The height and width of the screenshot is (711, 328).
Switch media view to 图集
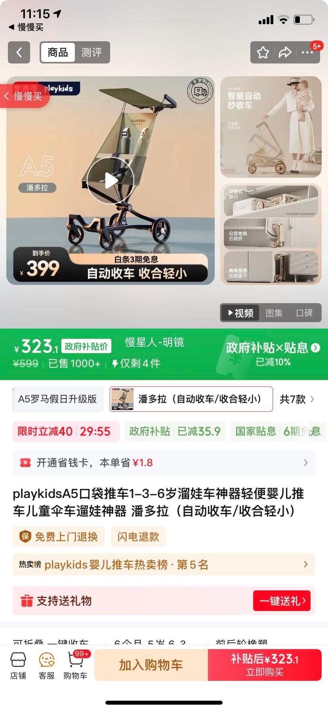pyautogui.click(x=274, y=313)
